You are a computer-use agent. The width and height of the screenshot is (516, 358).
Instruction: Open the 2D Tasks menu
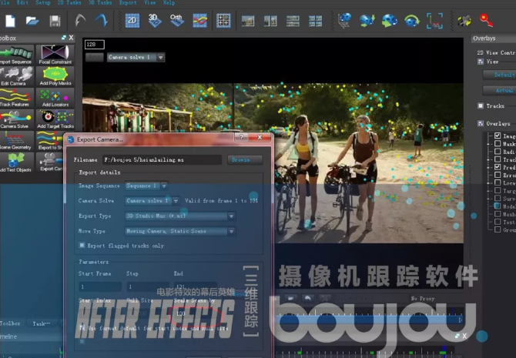[69, 2]
